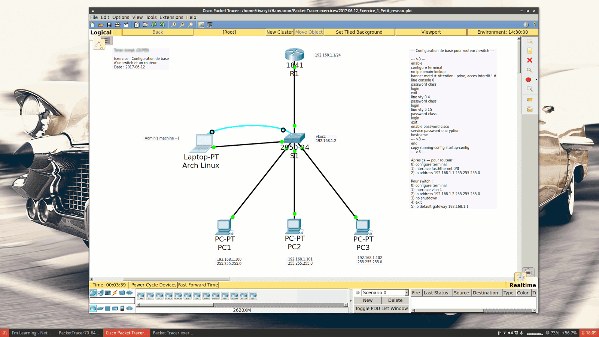
Task: Open the View menu
Action: [x=137, y=17]
